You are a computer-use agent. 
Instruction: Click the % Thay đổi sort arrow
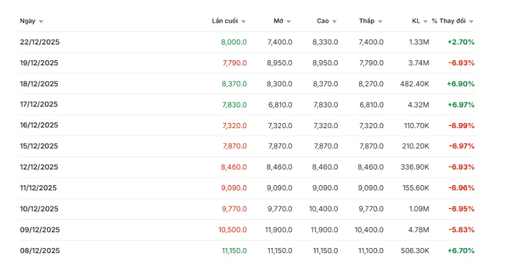point(471,21)
